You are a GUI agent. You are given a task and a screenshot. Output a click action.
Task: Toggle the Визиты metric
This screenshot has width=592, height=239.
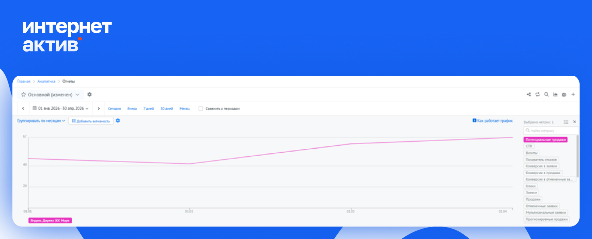[x=531, y=153]
